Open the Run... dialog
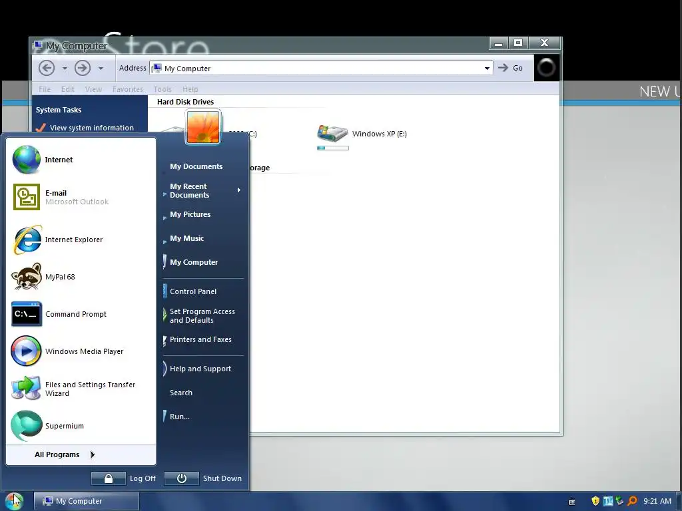Image resolution: width=682 pixels, height=511 pixels. click(180, 417)
